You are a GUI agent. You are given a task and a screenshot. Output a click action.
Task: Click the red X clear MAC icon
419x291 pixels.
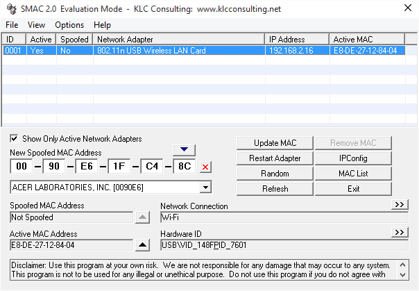(x=205, y=167)
